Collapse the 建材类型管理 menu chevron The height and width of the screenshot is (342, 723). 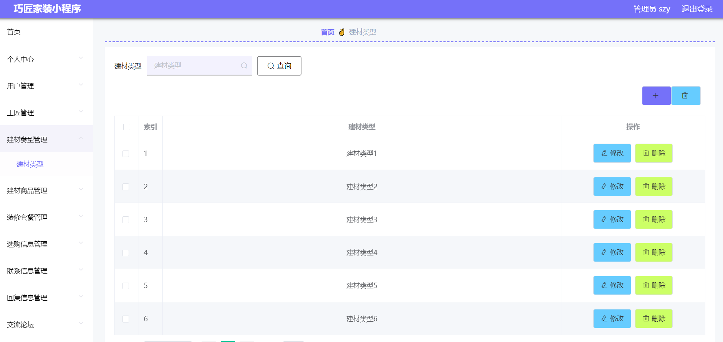point(81,138)
